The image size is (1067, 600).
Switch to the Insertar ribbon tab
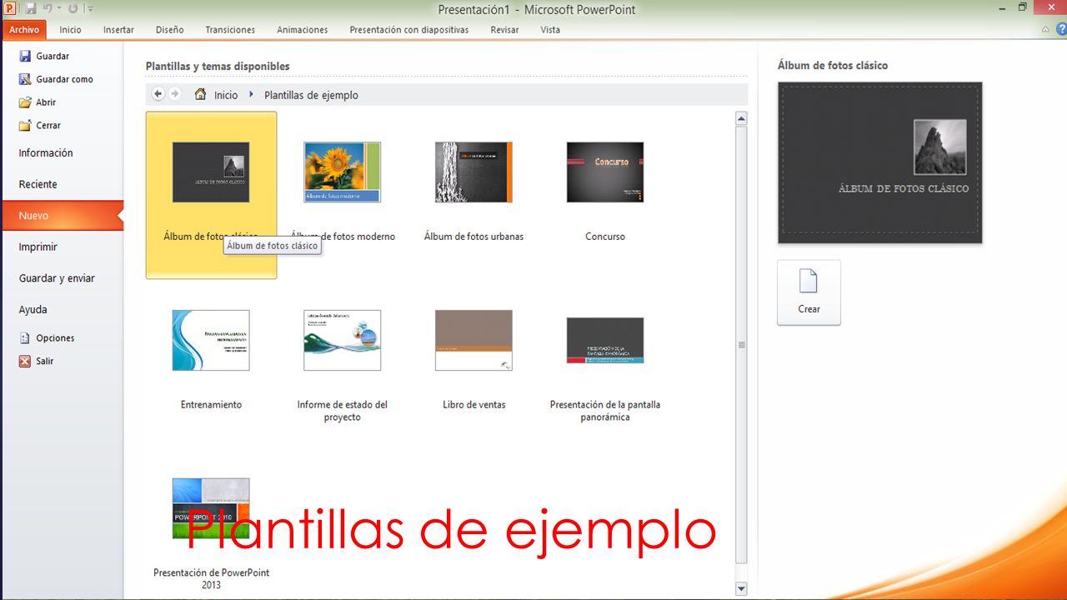click(x=118, y=30)
